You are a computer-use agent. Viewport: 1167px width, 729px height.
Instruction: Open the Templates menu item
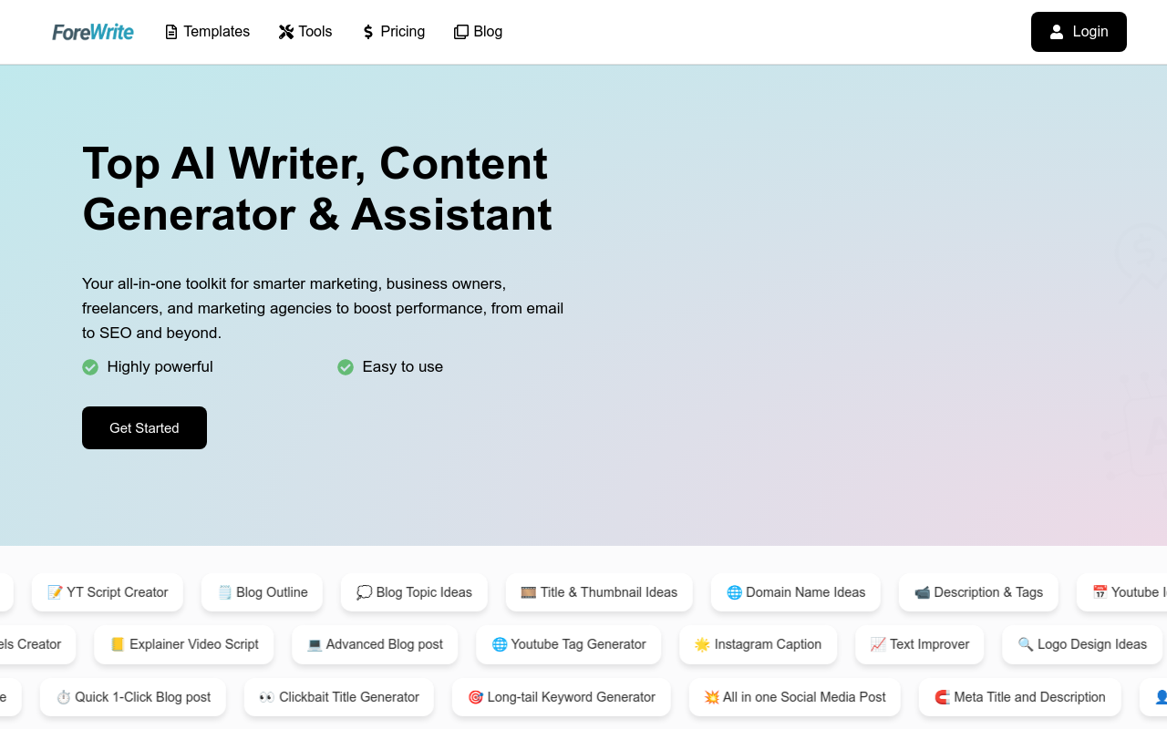[x=207, y=32]
